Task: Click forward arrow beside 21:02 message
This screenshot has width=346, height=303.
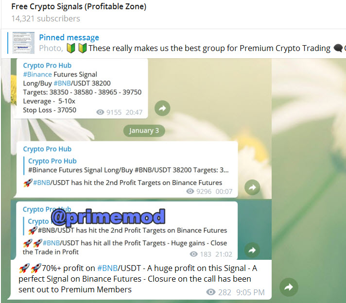Action: (x=252, y=250)
